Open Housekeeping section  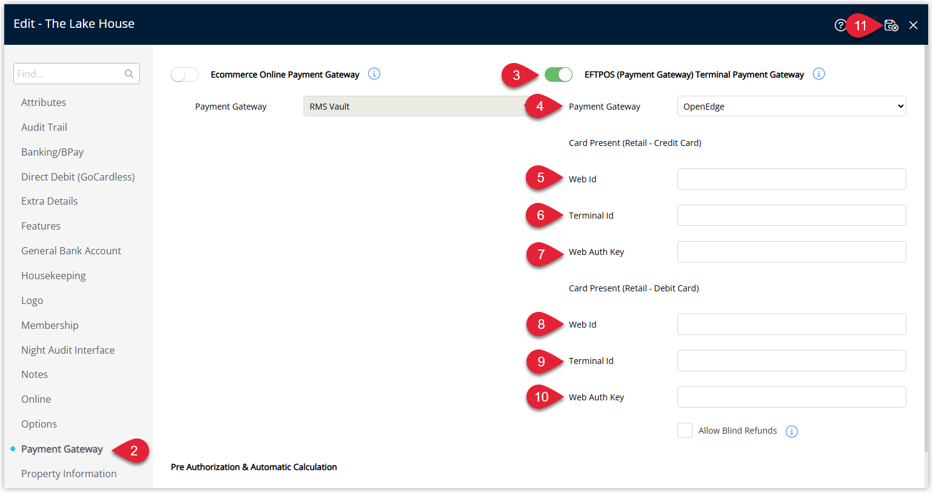[53, 276]
